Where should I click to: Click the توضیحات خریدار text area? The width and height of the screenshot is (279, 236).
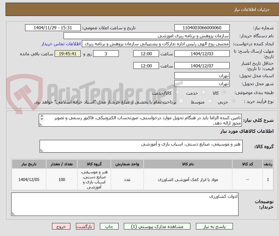tap(125, 204)
